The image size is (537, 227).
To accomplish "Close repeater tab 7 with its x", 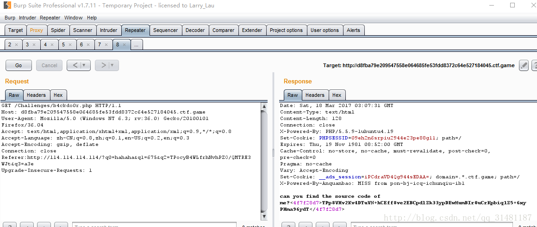I will point(106,45).
